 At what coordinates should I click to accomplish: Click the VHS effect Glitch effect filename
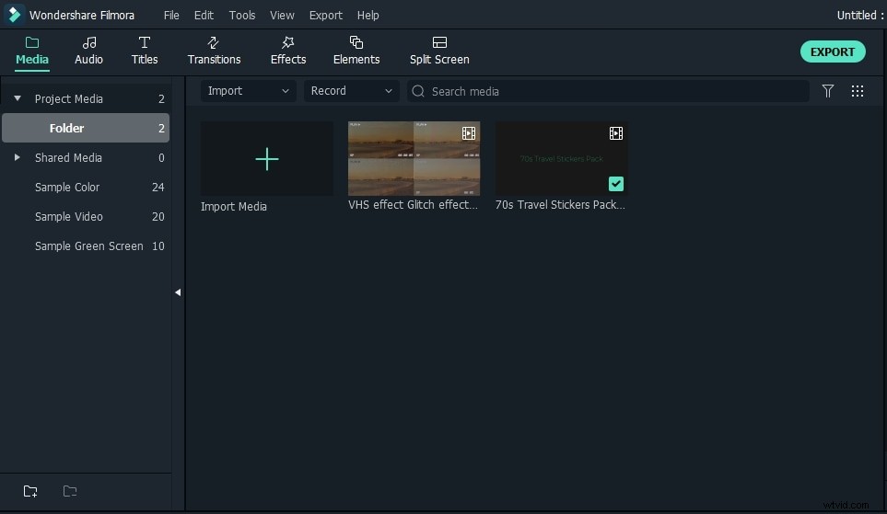click(x=413, y=204)
